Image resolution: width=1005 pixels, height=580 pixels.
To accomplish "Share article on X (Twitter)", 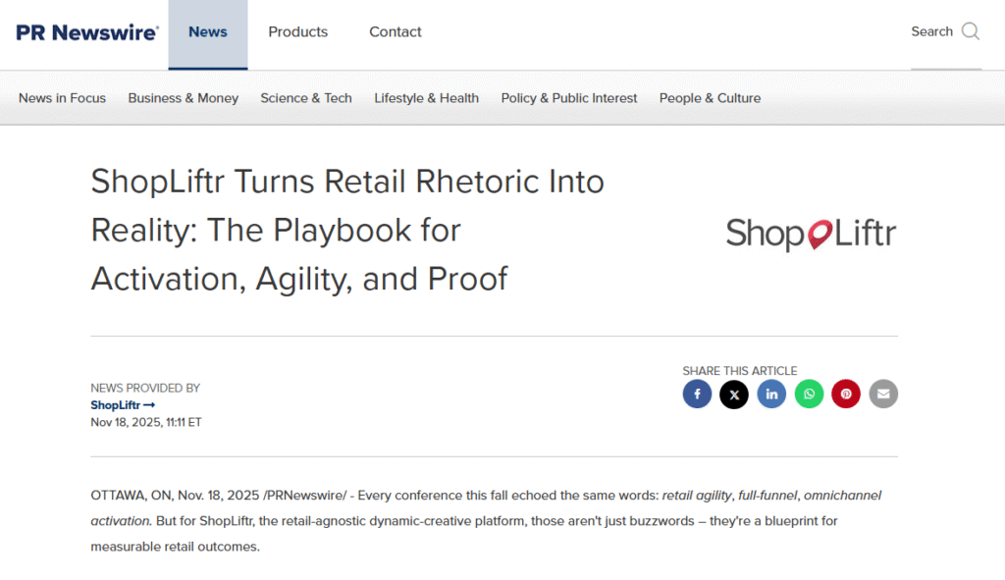I will (x=734, y=395).
